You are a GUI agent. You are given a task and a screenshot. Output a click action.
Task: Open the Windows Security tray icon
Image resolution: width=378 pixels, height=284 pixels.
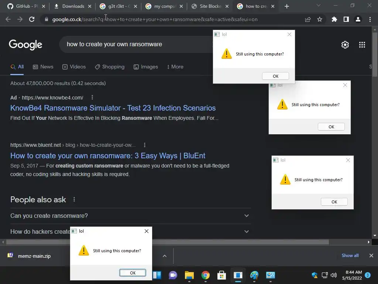[315, 275]
